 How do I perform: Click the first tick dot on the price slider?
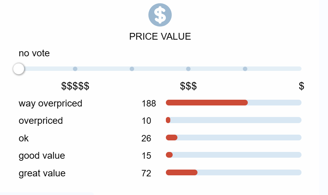(75, 69)
